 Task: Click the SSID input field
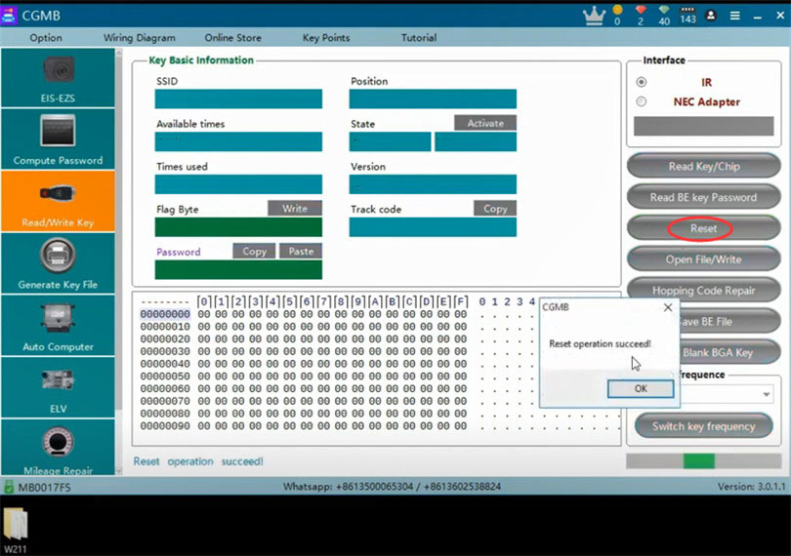tap(238, 99)
